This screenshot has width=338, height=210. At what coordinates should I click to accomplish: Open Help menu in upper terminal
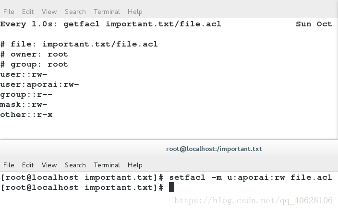pos(135,12)
